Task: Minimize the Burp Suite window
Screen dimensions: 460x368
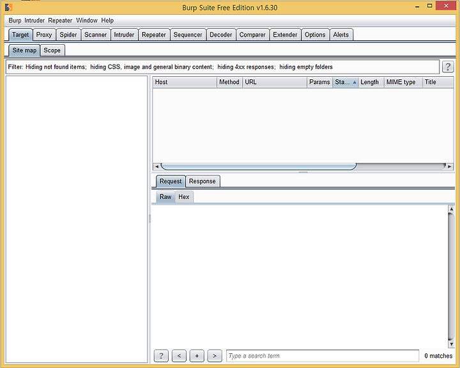Action: [417, 6]
